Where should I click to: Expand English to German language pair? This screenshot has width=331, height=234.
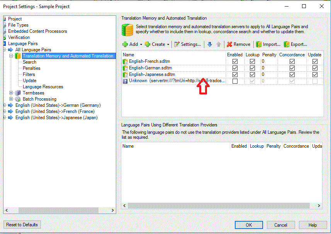click(4, 105)
